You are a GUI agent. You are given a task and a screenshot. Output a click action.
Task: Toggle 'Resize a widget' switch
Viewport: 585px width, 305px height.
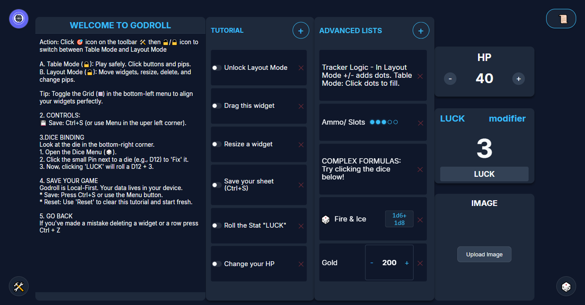(x=217, y=144)
